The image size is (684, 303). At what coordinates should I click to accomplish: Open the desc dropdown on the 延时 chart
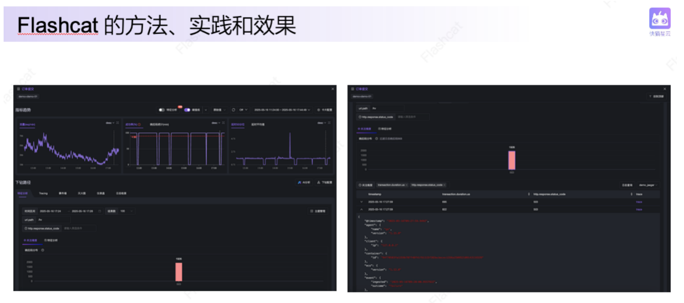pos(321,123)
